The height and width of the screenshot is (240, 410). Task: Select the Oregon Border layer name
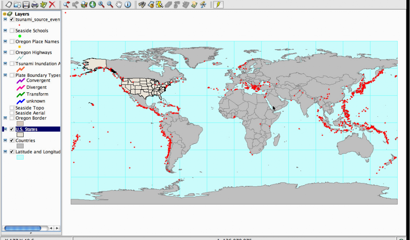tap(31, 118)
